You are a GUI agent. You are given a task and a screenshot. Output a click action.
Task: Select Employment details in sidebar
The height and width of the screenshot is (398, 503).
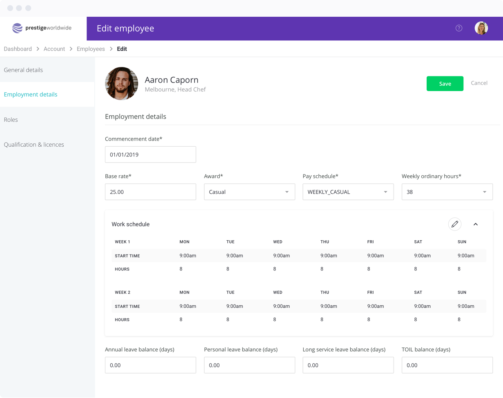click(x=31, y=94)
